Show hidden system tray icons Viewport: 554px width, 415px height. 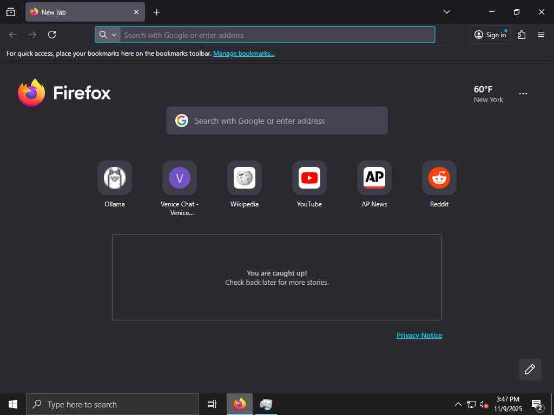pyautogui.click(x=458, y=404)
